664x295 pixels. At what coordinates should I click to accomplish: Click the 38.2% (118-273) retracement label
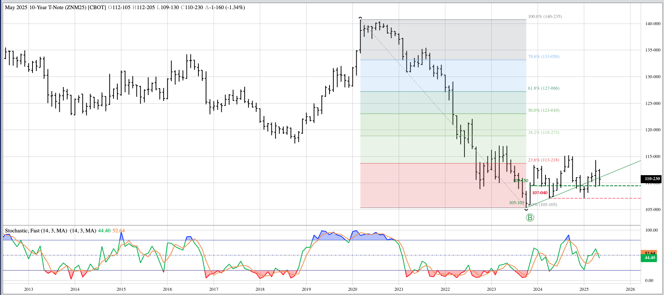click(543, 132)
